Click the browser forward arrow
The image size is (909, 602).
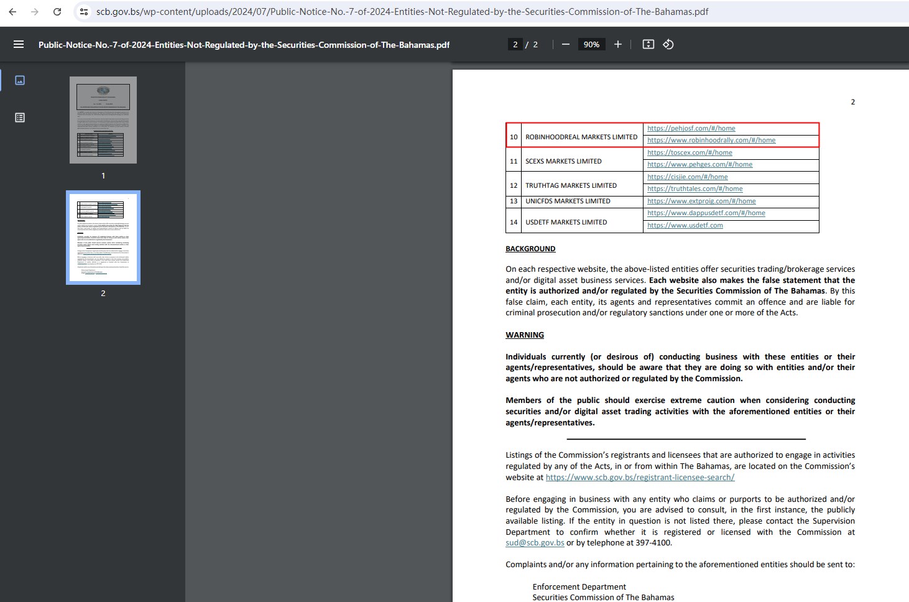pos(35,12)
